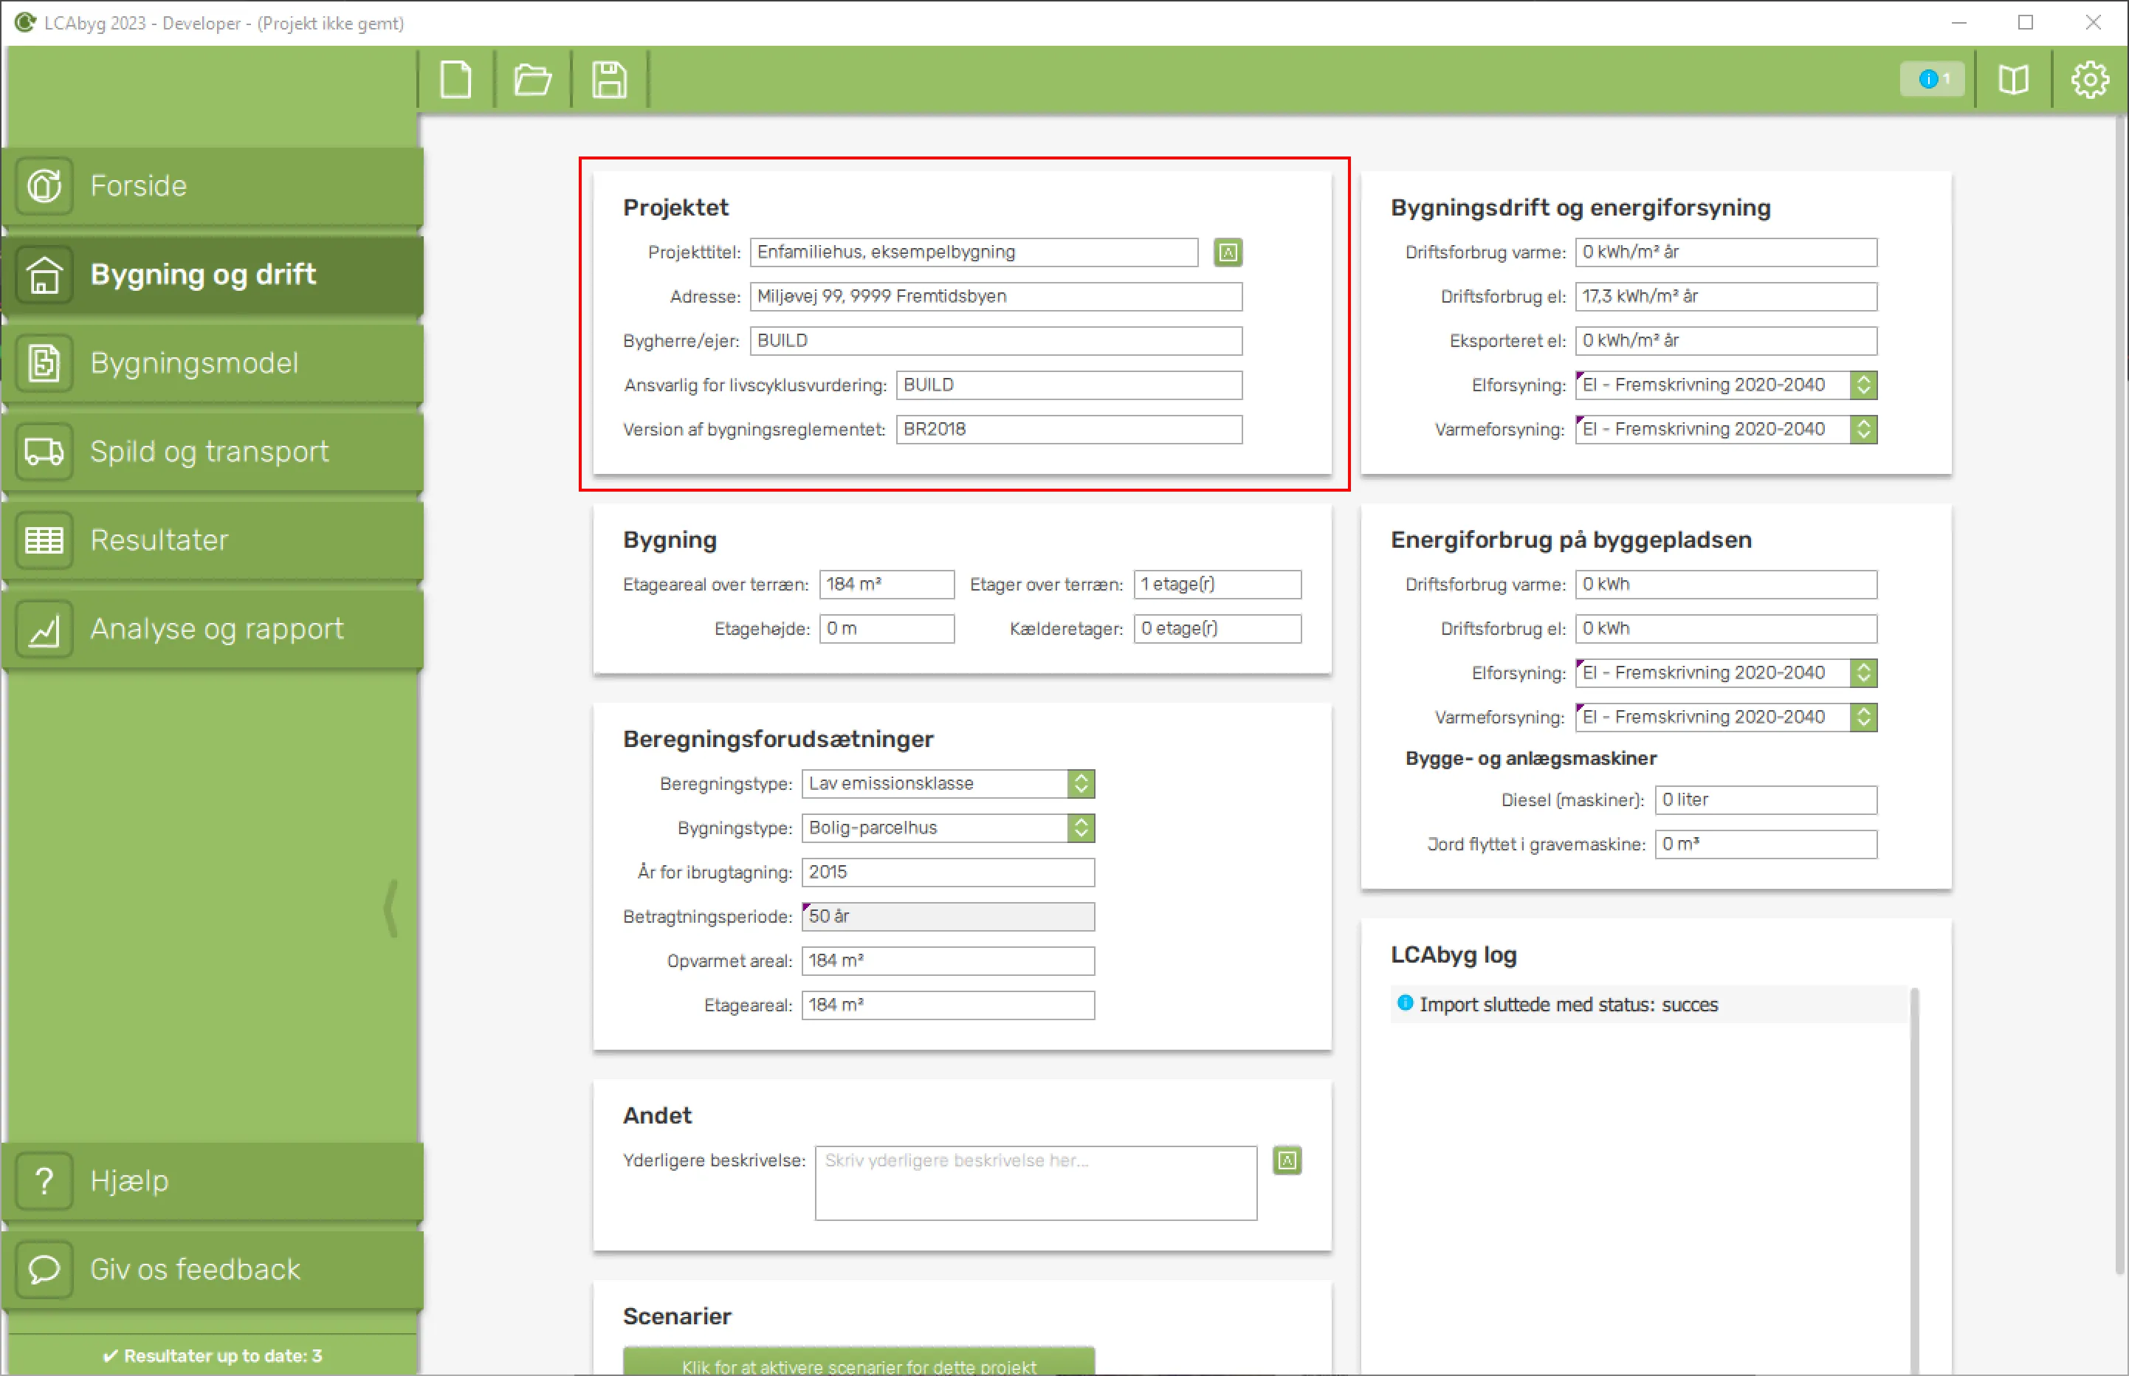The image size is (2129, 1376).
Task: Click the Eksporteret el field
Action: [x=1726, y=340]
